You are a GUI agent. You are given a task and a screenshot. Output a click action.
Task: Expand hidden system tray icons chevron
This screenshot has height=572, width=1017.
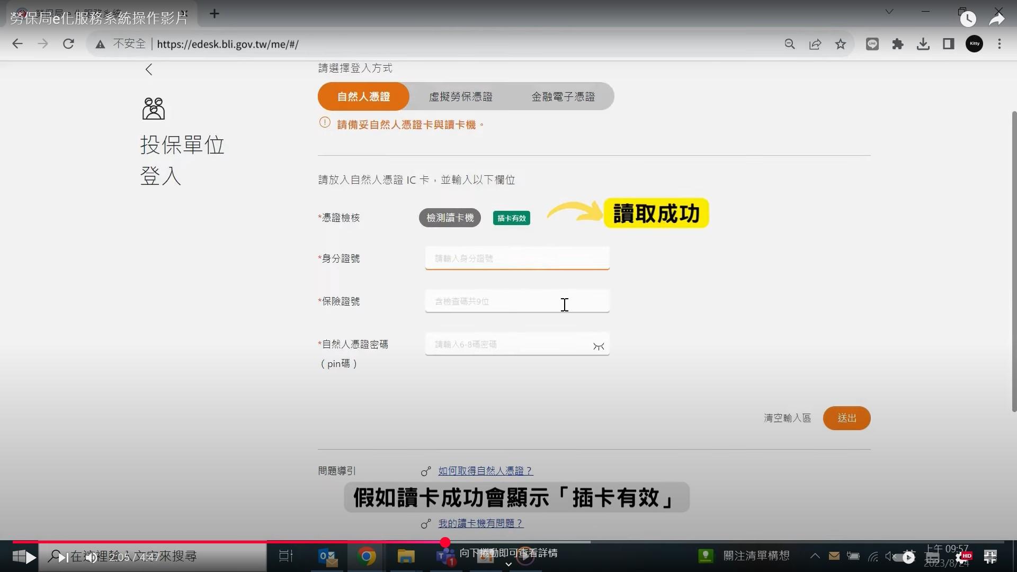click(815, 556)
